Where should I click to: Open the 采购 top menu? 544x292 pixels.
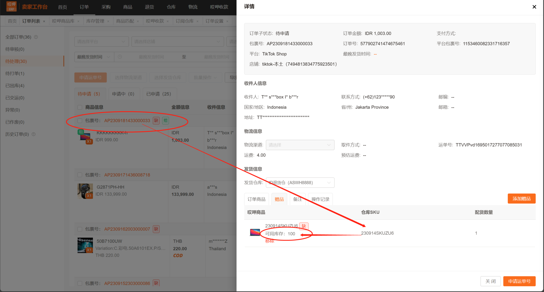(106, 7)
